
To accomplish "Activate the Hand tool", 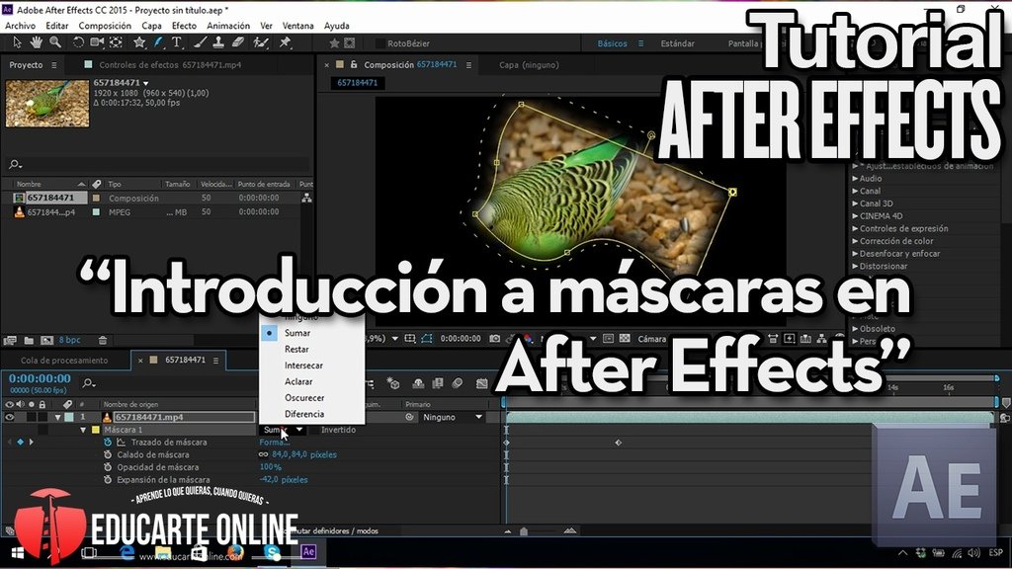I will click(x=36, y=42).
